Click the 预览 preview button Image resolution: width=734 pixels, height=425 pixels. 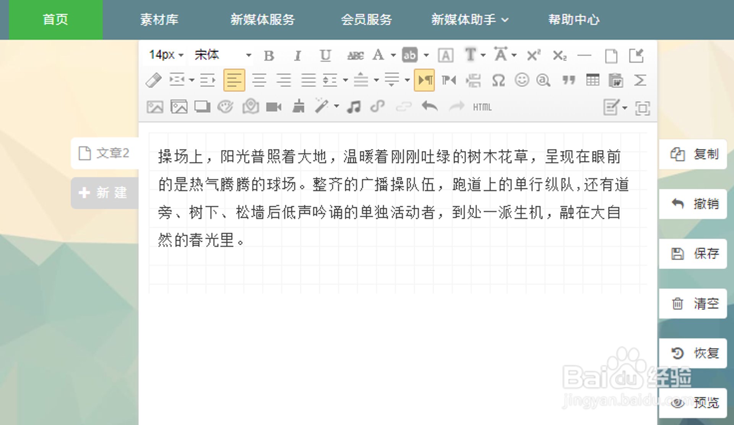click(693, 403)
